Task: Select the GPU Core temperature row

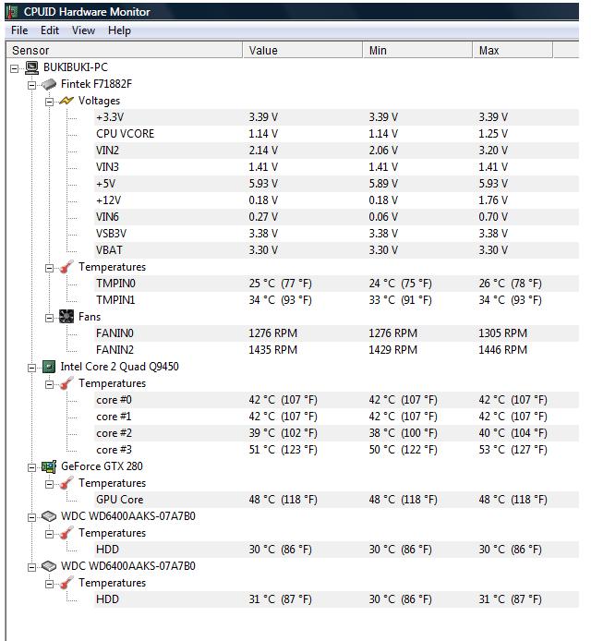Action: pyautogui.click(x=336, y=500)
